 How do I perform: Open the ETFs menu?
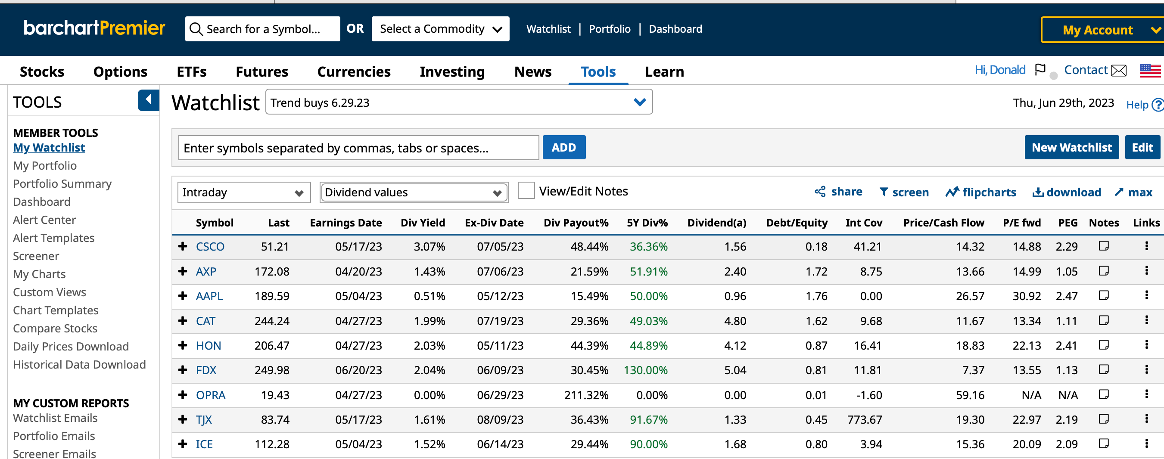(192, 72)
